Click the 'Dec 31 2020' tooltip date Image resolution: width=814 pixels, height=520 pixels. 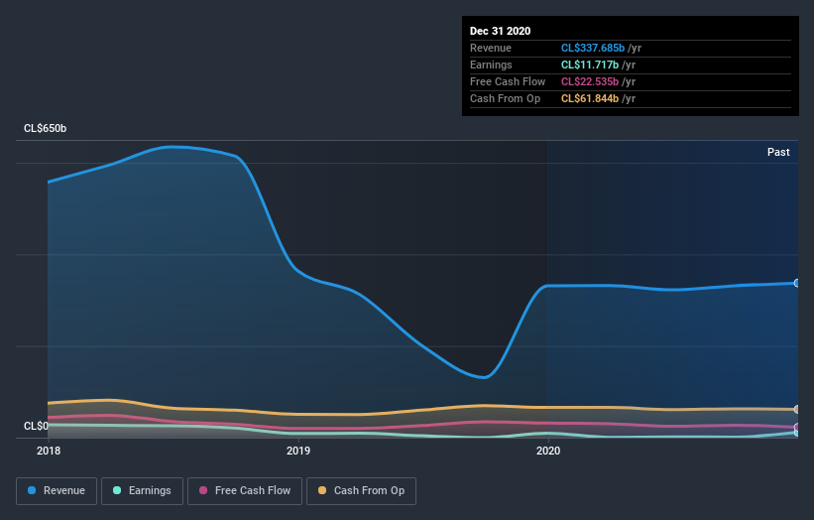[x=500, y=31]
